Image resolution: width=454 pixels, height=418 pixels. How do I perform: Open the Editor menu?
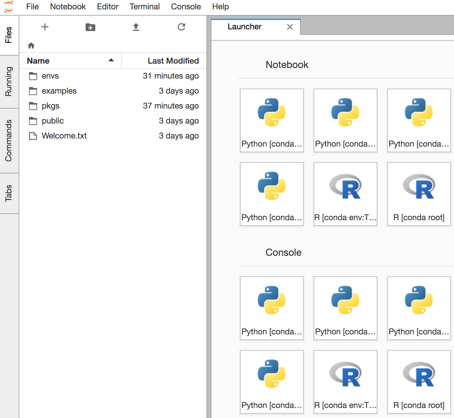(108, 7)
